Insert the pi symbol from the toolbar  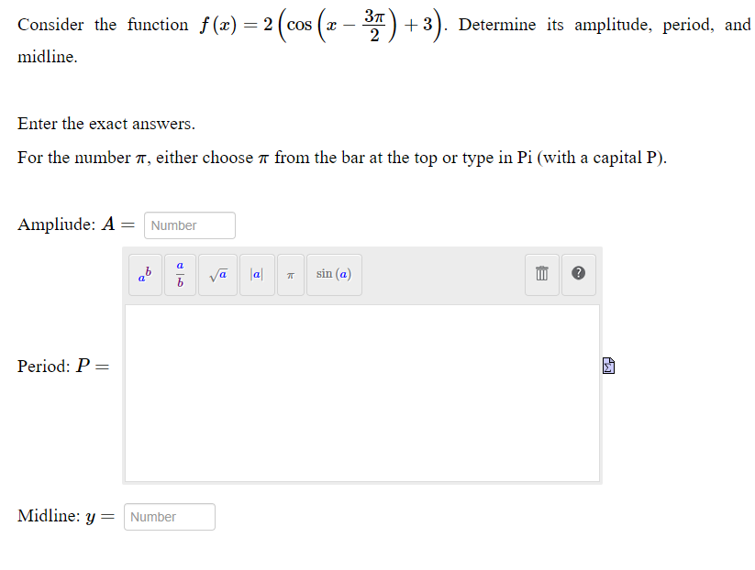coord(290,274)
